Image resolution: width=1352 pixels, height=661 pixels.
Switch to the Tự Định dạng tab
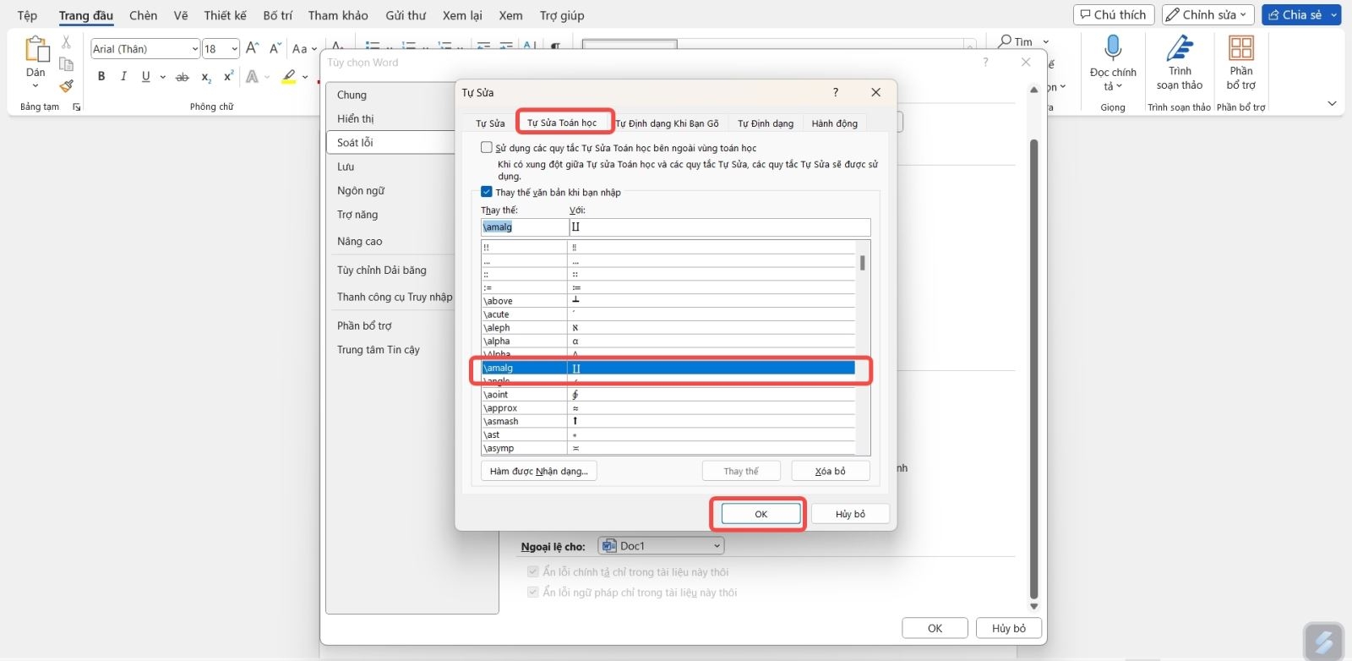766,123
